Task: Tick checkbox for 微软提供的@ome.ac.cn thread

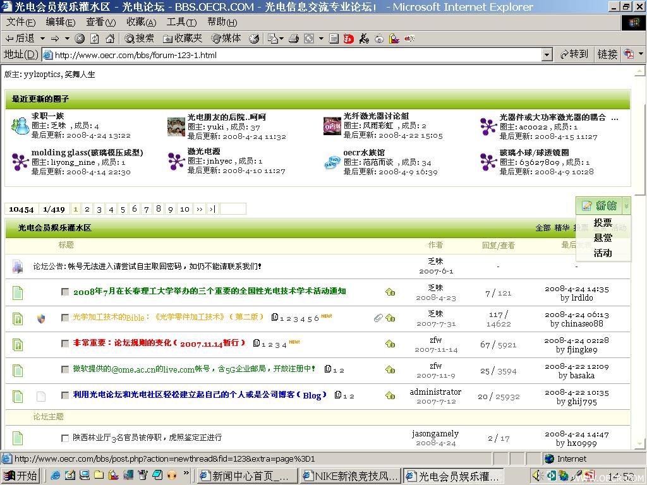Action: (x=65, y=369)
